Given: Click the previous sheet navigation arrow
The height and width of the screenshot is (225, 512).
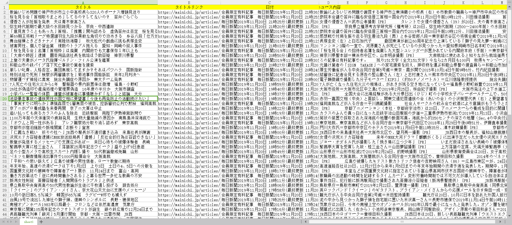Looking at the screenshot, I should pos(7,222).
